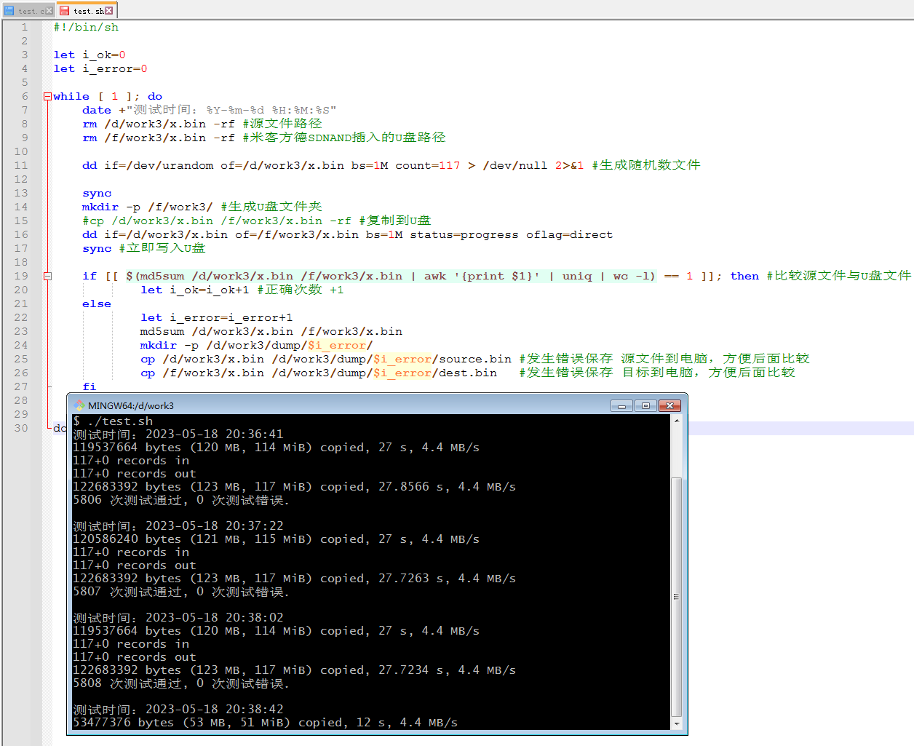
Task: Place cursor on the #!/bin/sh line
Action: coord(86,27)
